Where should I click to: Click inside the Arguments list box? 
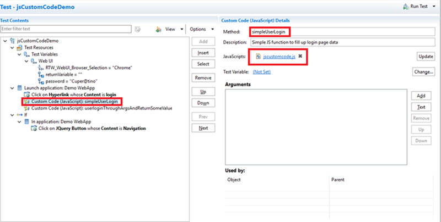(316, 127)
